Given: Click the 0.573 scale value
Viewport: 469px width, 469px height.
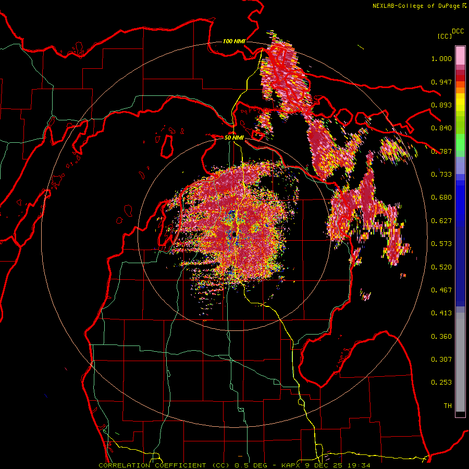Looking at the screenshot, I should point(441,244).
